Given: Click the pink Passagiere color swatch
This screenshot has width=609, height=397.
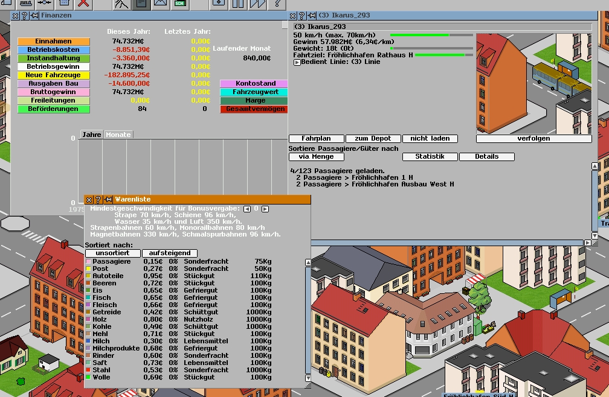Looking at the screenshot, I should pos(88,262).
